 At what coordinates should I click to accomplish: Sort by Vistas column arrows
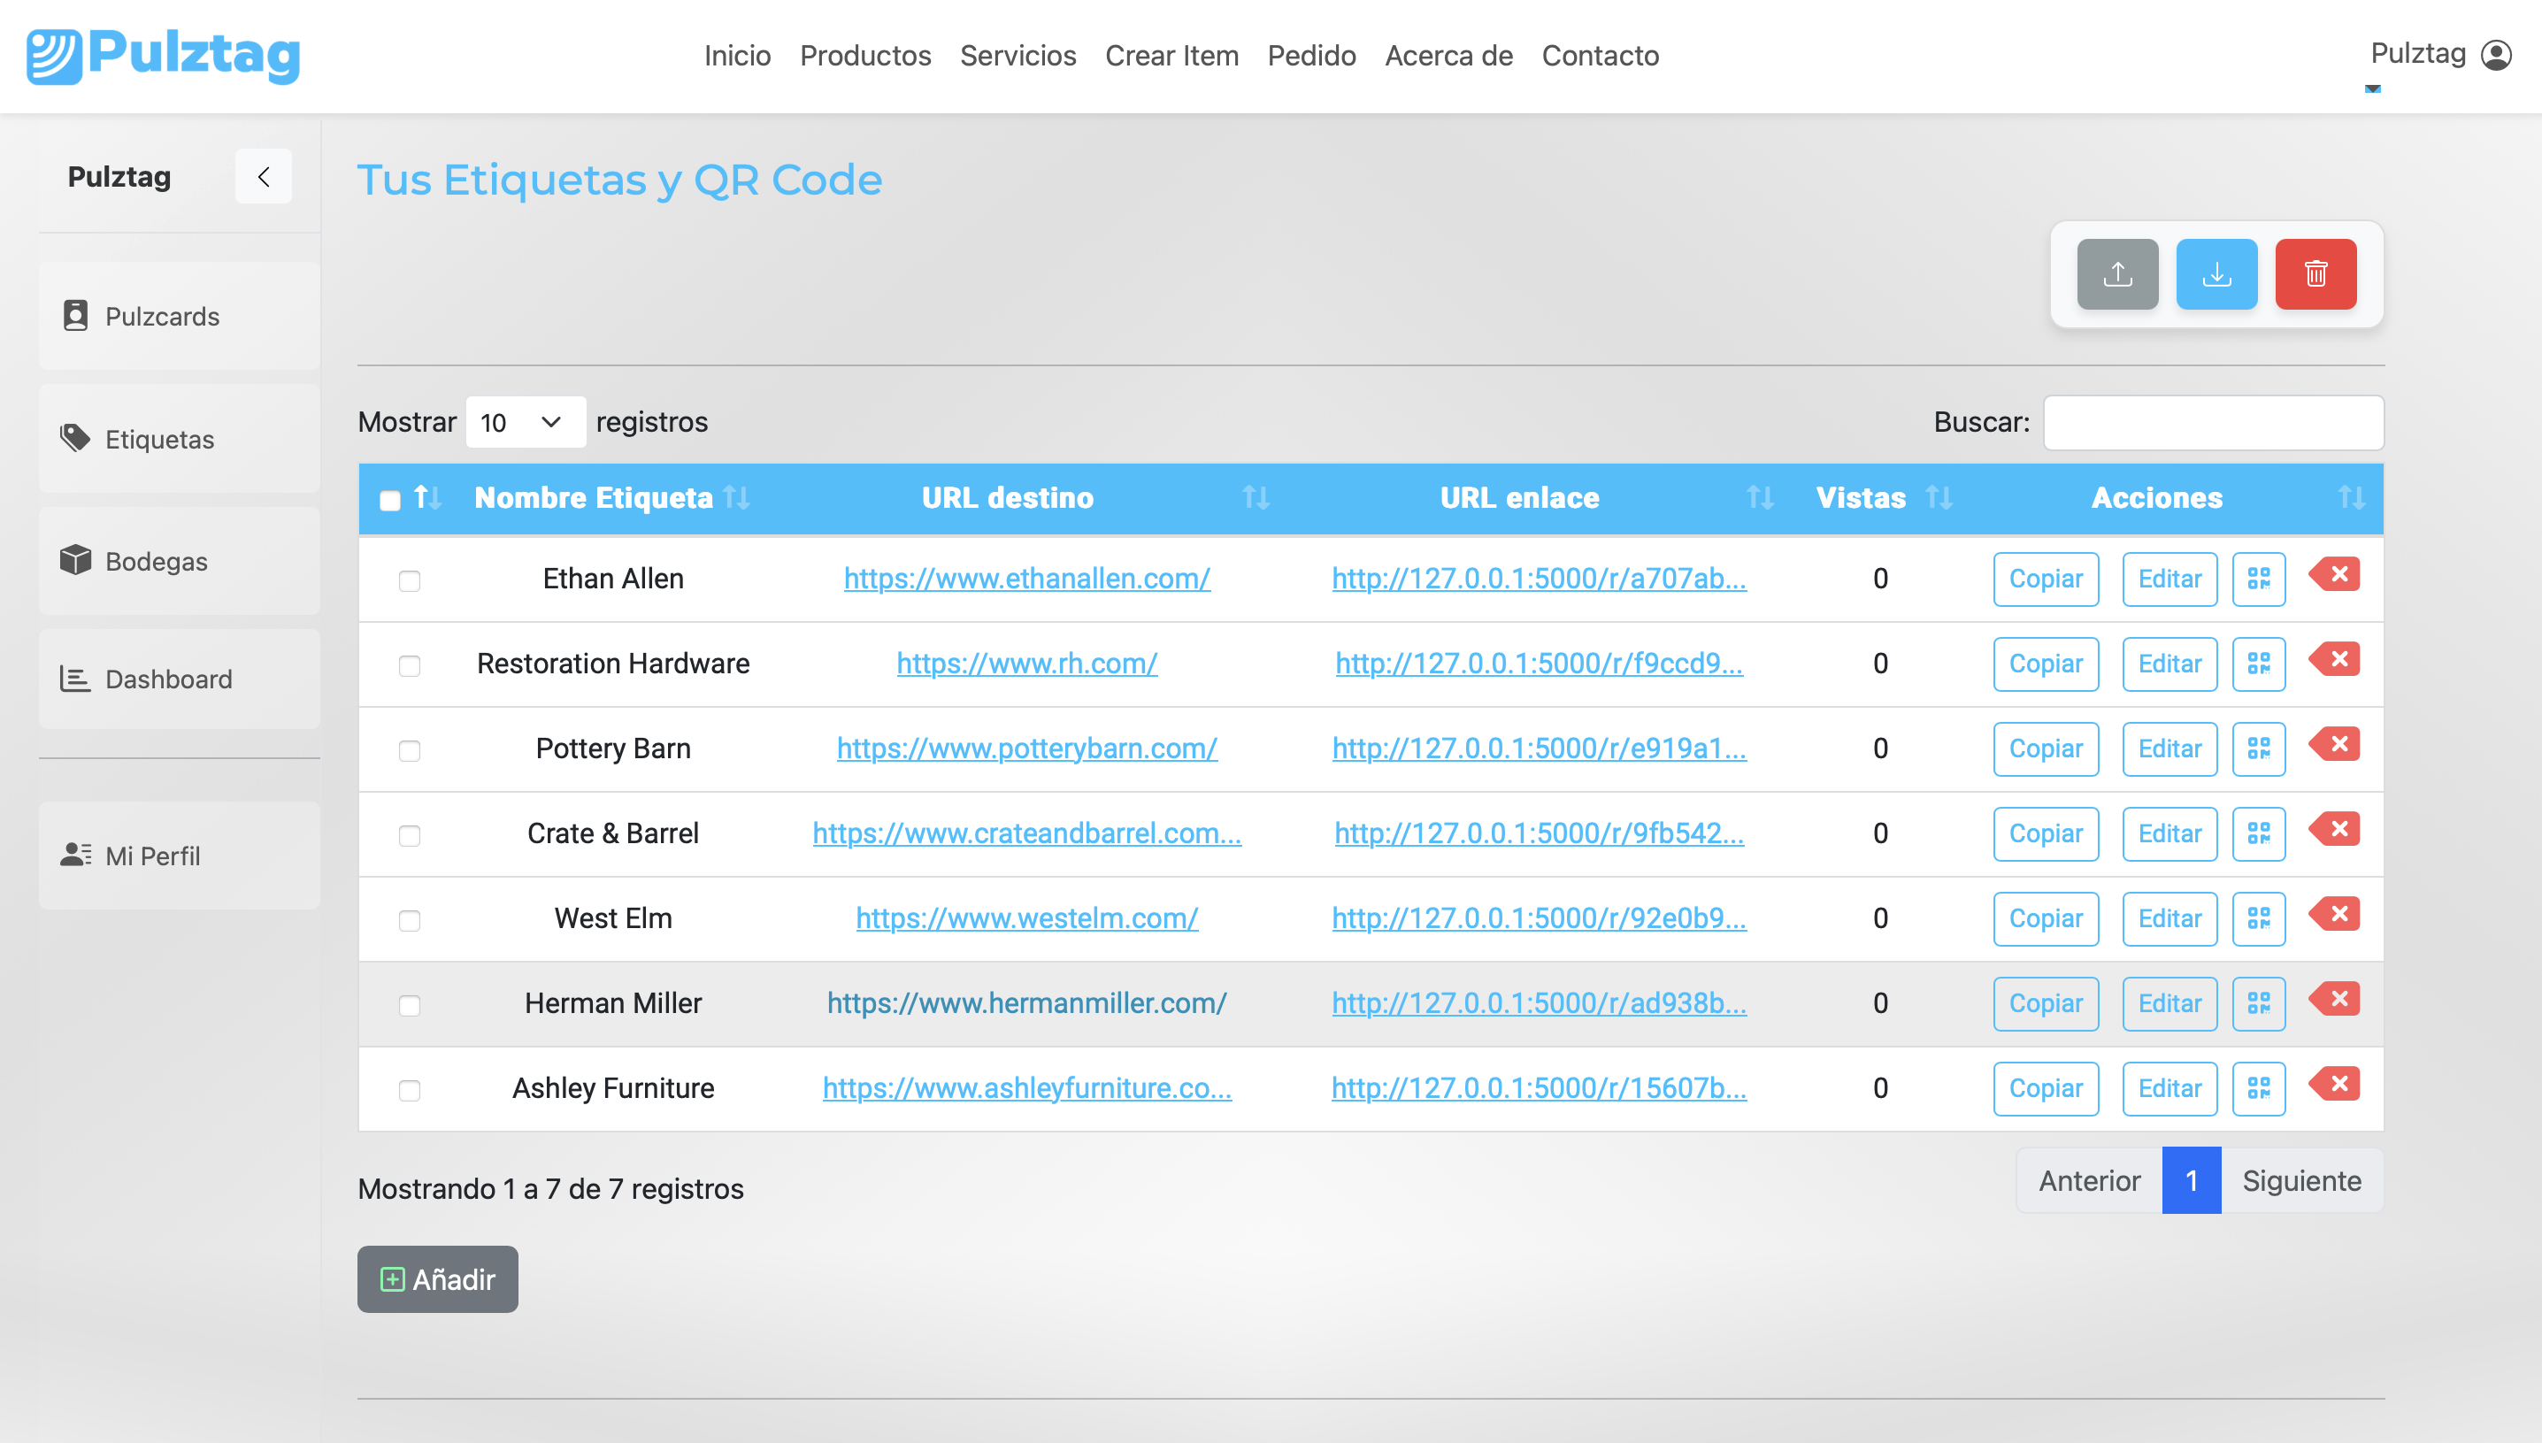1939,497
